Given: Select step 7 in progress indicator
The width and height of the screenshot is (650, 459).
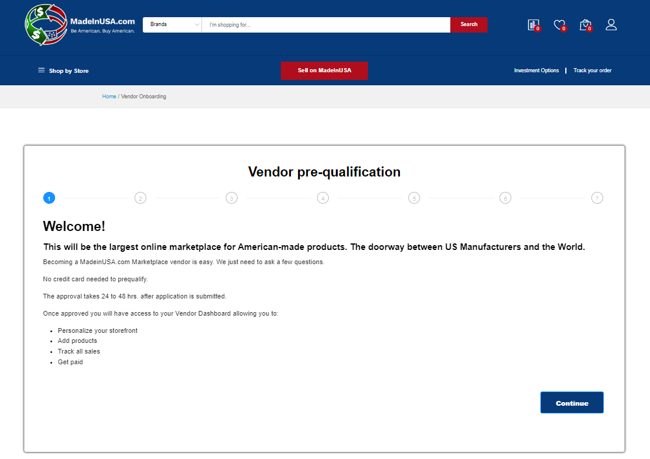Looking at the screenshot, I should point(597,198).
